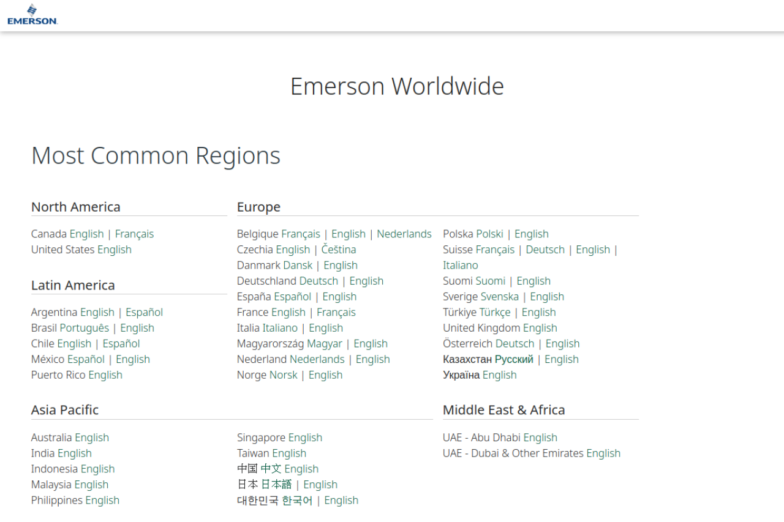Open Indonesia English link

pos(98,469)
